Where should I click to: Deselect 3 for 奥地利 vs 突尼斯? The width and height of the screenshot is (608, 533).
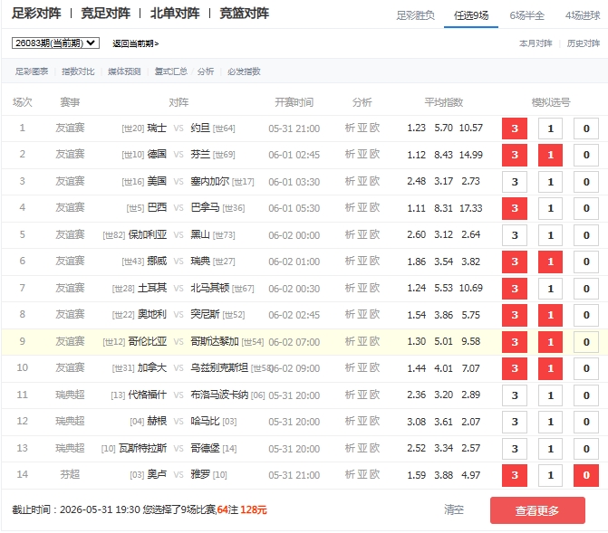(515, 315)
